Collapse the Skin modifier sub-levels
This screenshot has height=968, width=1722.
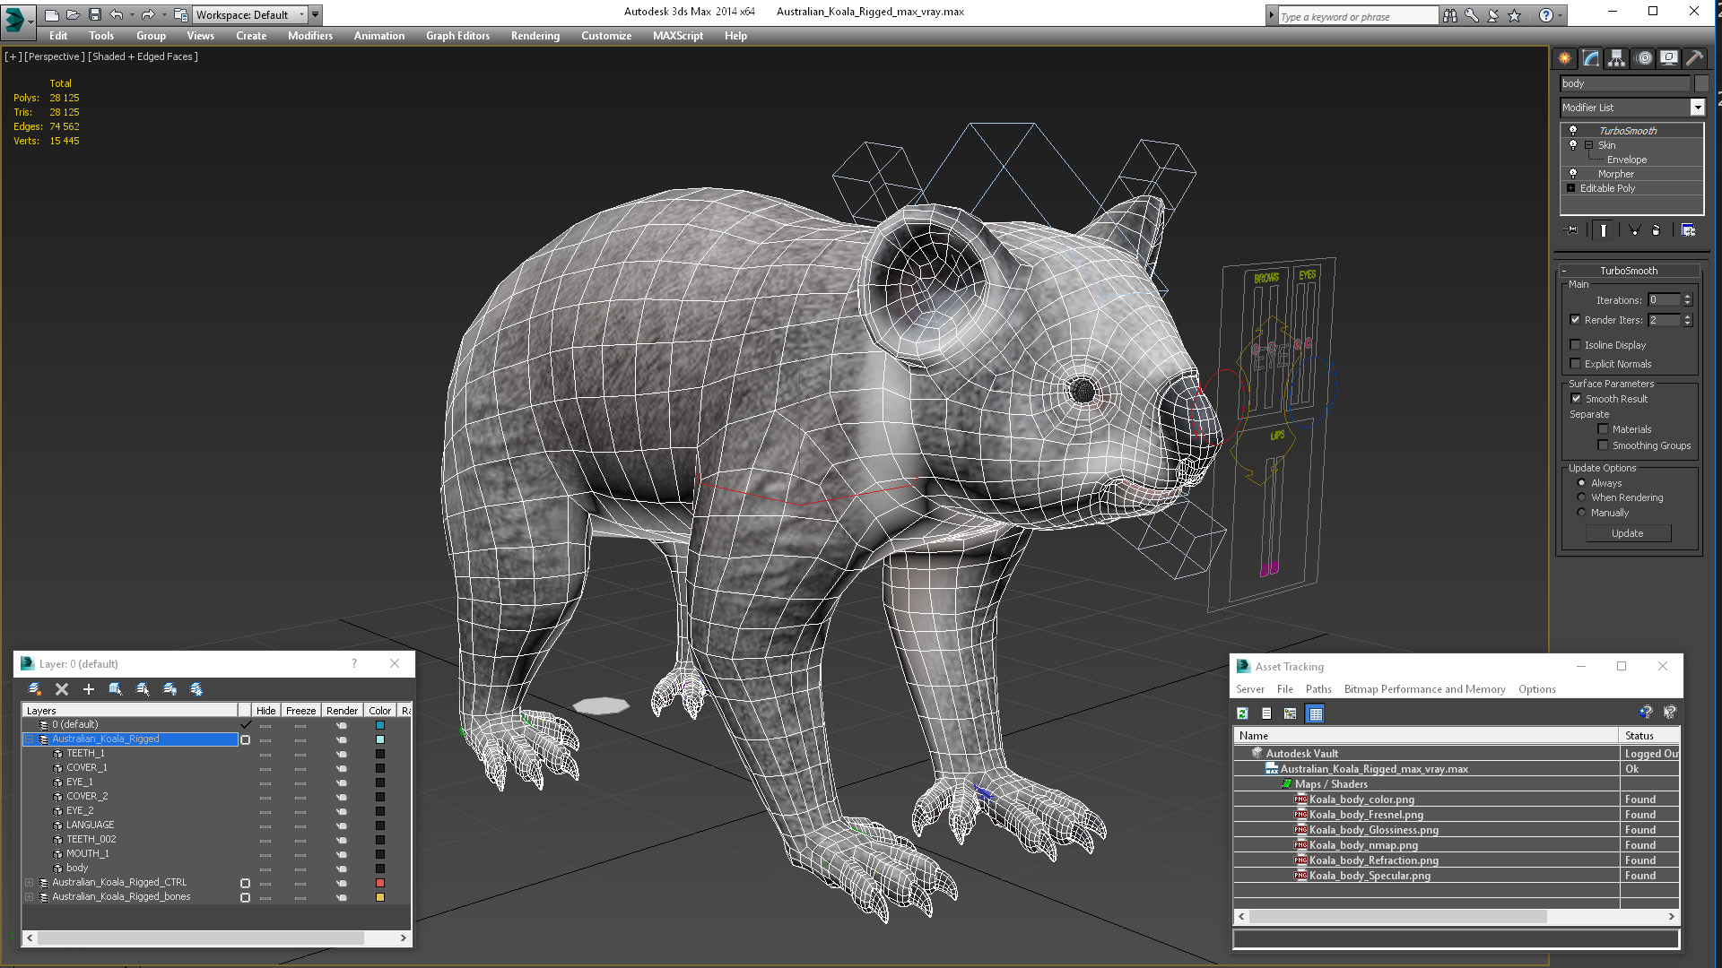point(1588,145)
